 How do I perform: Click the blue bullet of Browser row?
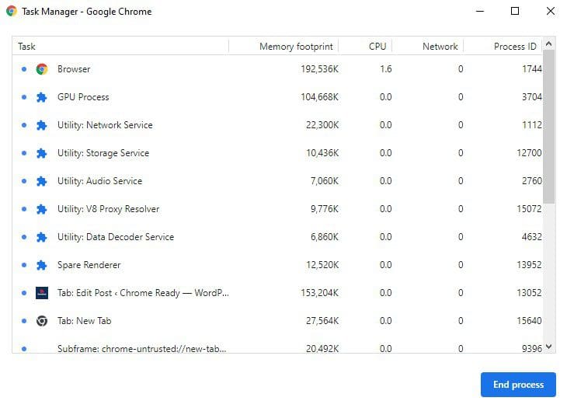pyautogui.click(x=24, y=69)
